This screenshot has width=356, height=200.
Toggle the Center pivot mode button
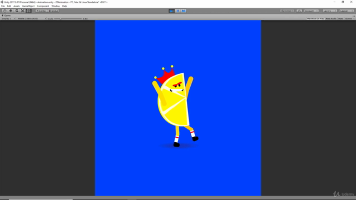click(41, 11)
